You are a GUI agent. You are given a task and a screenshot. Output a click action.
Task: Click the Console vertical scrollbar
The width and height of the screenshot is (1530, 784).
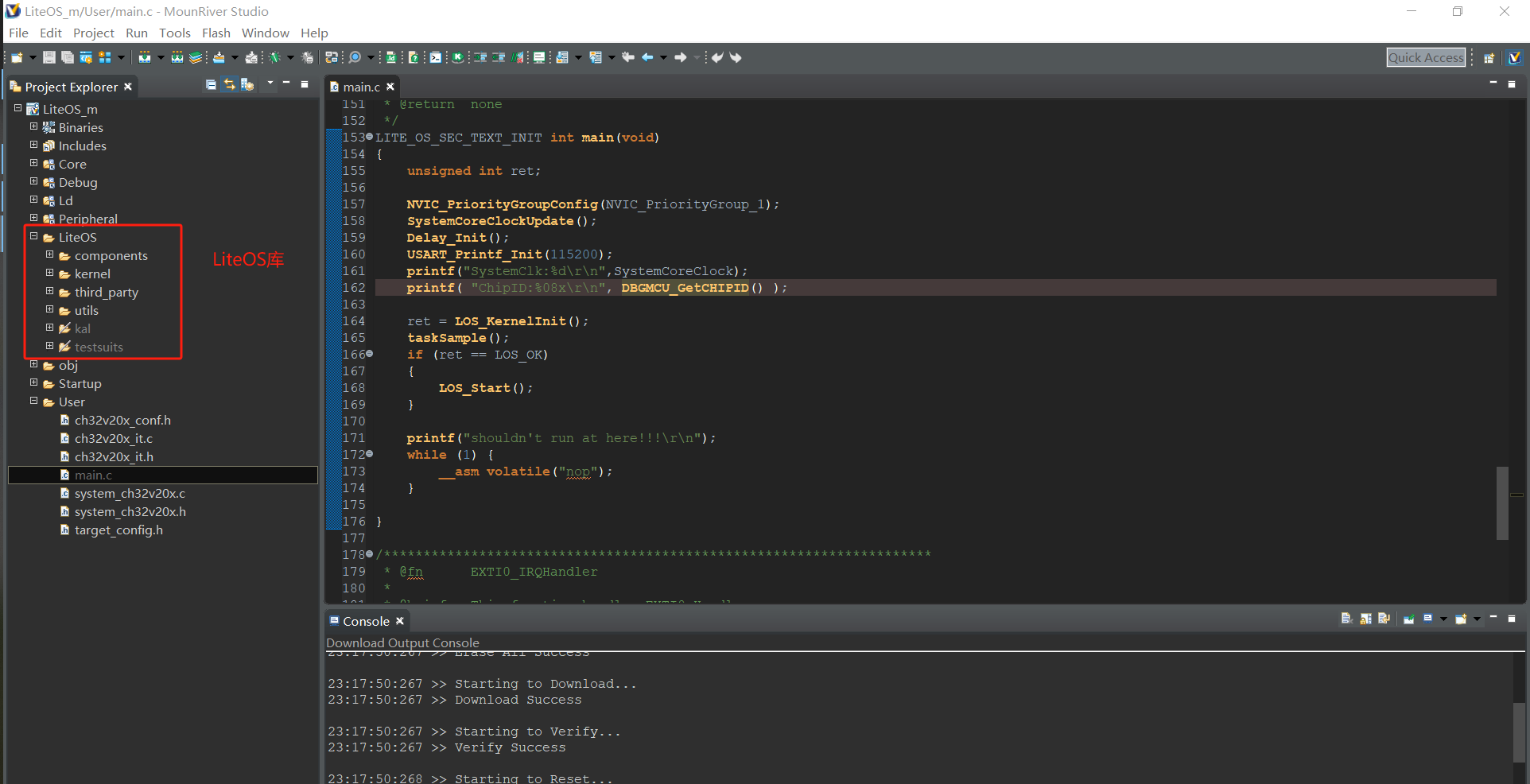[1519, 732]
